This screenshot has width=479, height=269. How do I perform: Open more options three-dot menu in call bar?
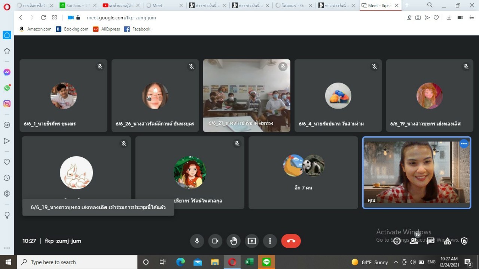click(x=270, y=241)
